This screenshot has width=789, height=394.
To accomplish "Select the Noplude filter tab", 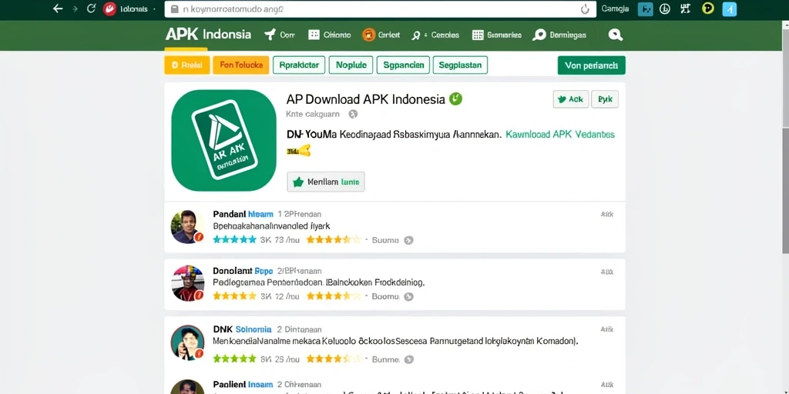I will coord(351,65).
